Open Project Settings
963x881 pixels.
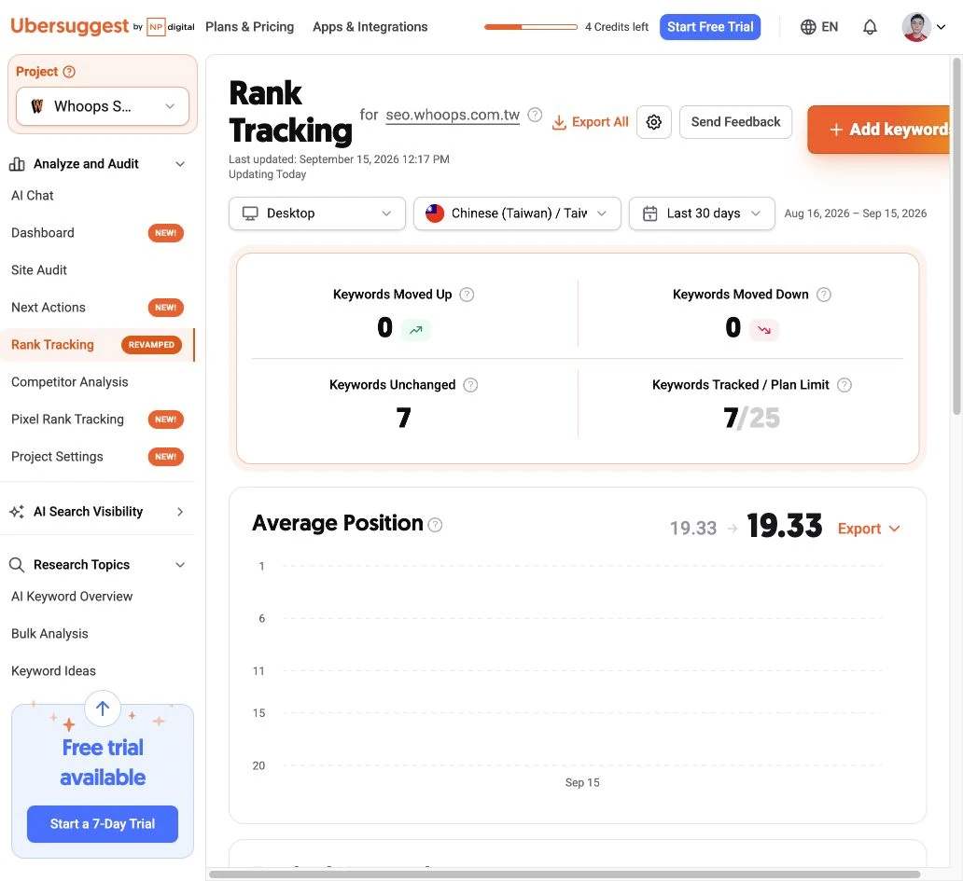(x=57, y=457)
